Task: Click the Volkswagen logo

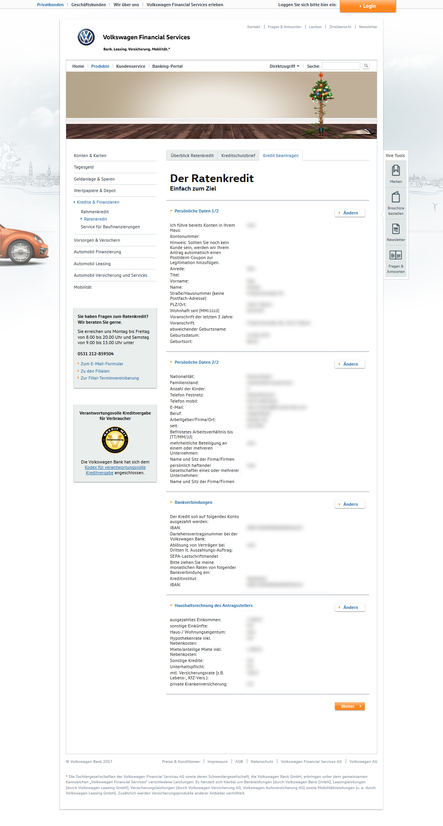Action: [x=86, y=37]
